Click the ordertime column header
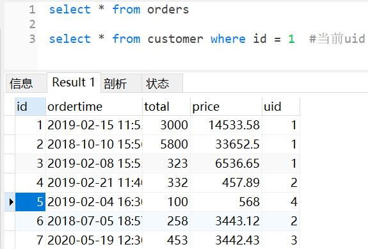 [94, 106]
